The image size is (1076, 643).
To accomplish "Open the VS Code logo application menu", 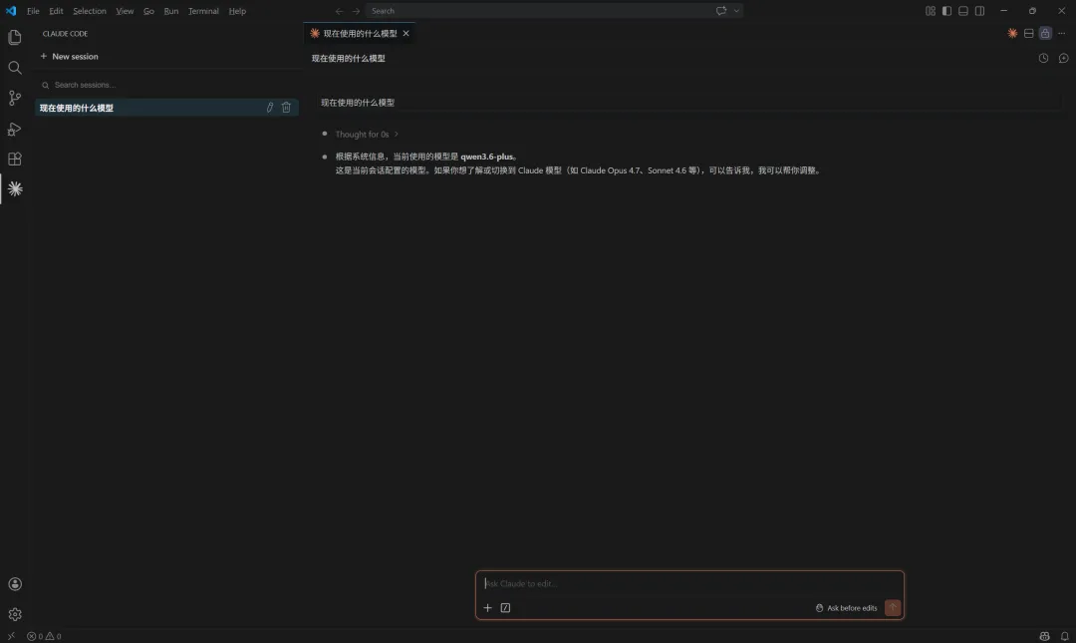I will point(11,11).
